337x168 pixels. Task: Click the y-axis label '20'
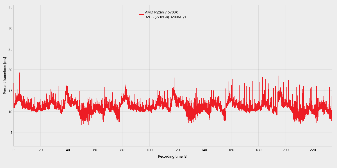click(x=10, y=70)
